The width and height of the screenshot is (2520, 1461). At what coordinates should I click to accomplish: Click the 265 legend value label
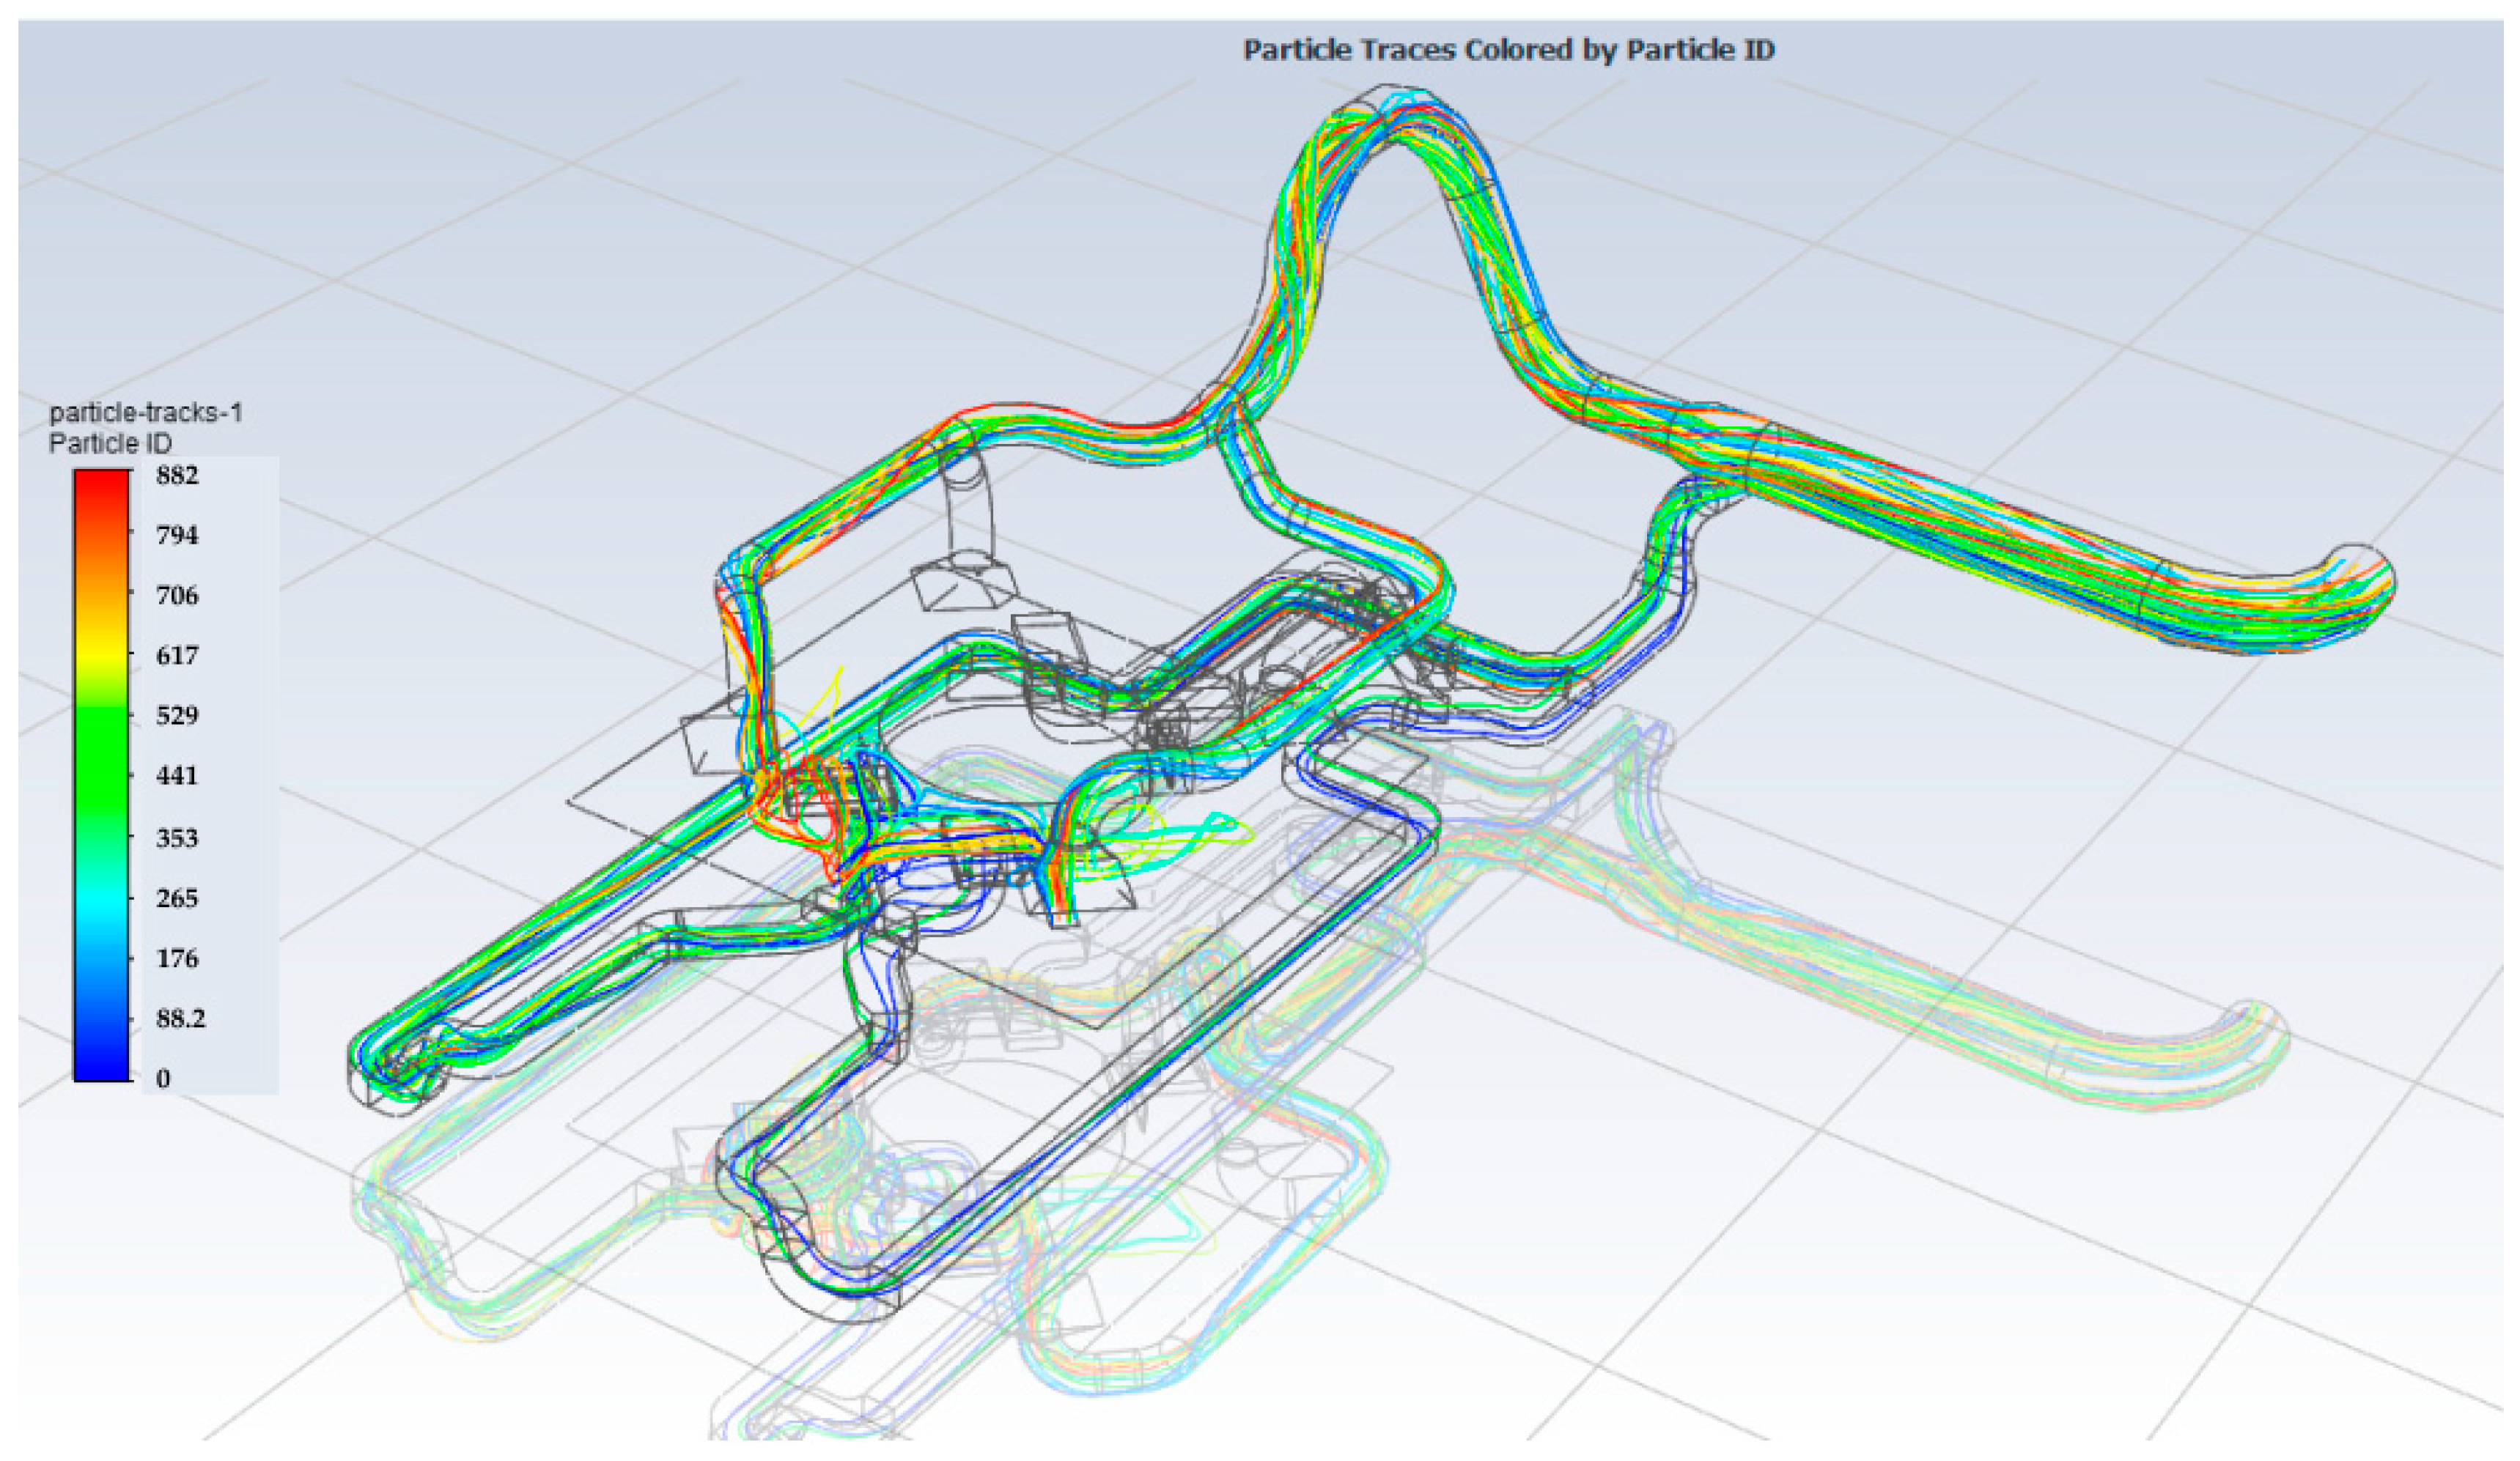click(x=177, y=898)
